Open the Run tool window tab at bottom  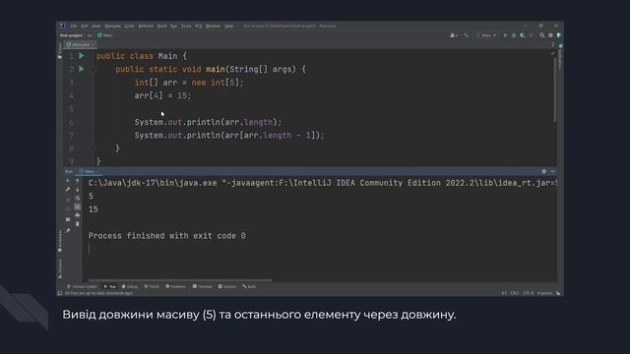coord(110,286)
